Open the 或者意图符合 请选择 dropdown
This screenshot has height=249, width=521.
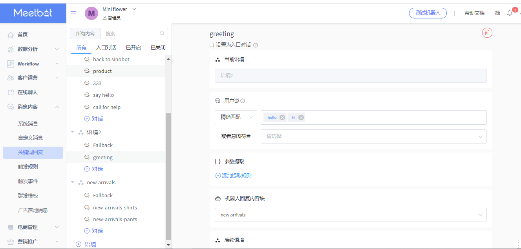373,136
